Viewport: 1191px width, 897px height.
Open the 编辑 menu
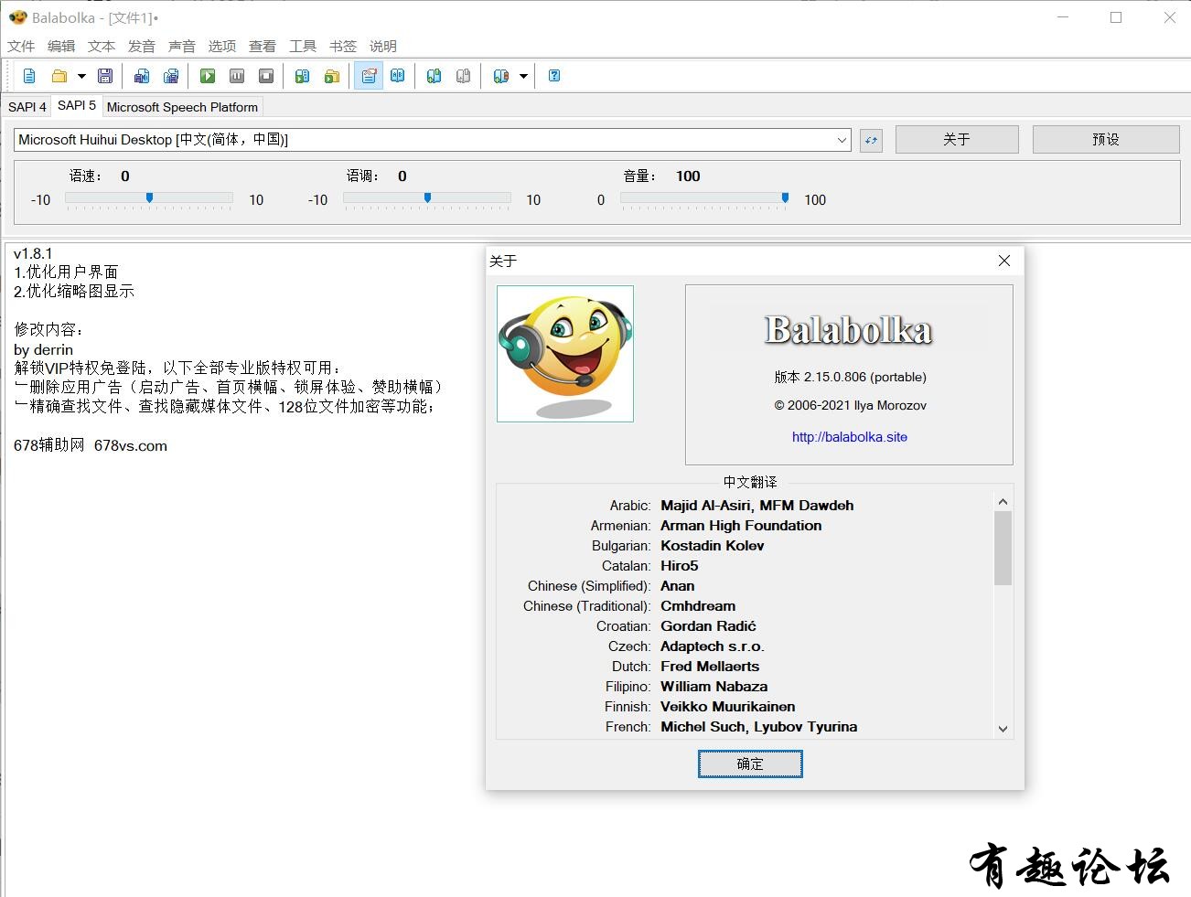[x=61, y=46]
